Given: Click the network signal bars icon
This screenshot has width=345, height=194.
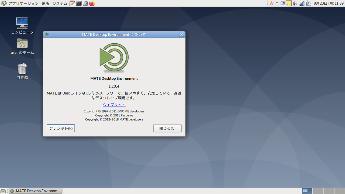Looking at the screenshot, I should point(302,4).
